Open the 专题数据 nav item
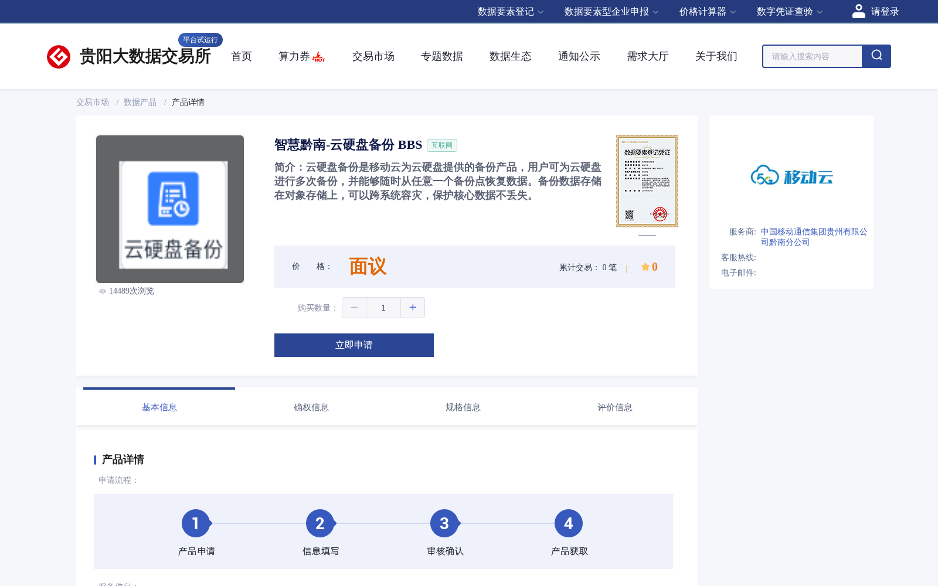The height and width of the screenshot is (586, 938). click(442, 56)
